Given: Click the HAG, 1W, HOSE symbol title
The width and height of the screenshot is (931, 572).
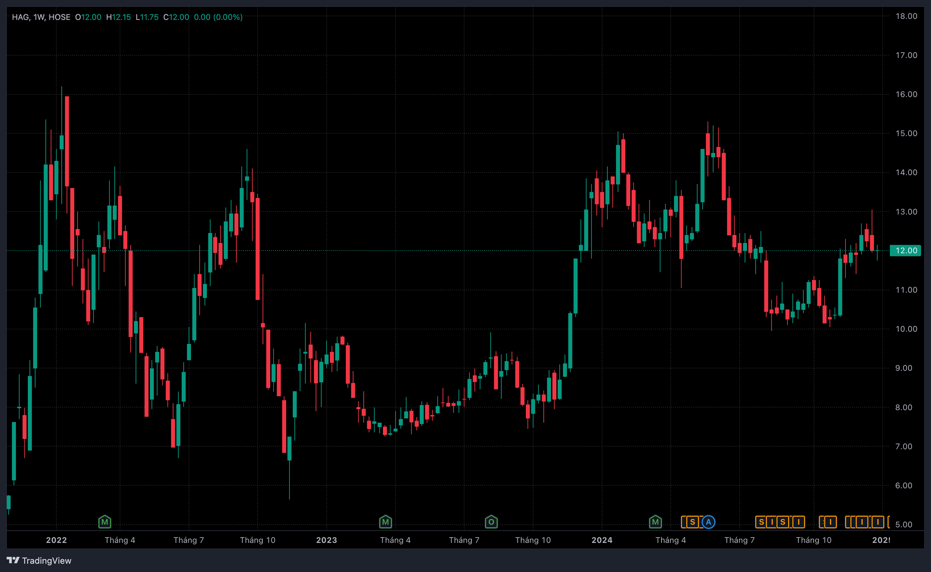Looking at the screenshot, I should point(41,17).
